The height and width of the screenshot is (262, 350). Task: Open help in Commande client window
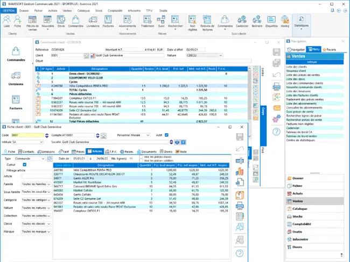[276, 132]
